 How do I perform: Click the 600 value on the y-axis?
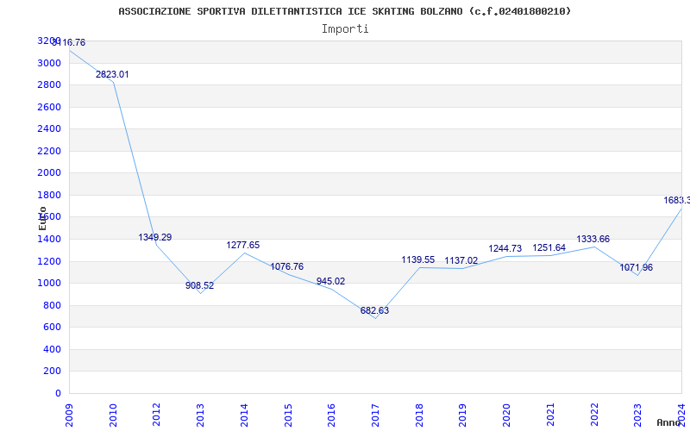[53, 327]
